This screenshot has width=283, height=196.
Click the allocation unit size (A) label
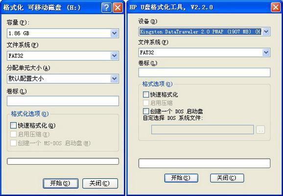pos(28,68)
